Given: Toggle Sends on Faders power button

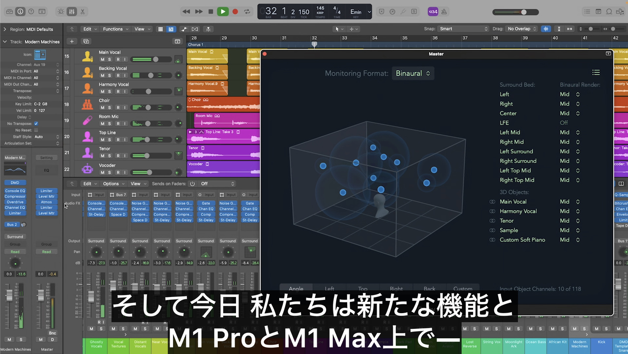Looking at the screenshot, I should coord(192,184).
